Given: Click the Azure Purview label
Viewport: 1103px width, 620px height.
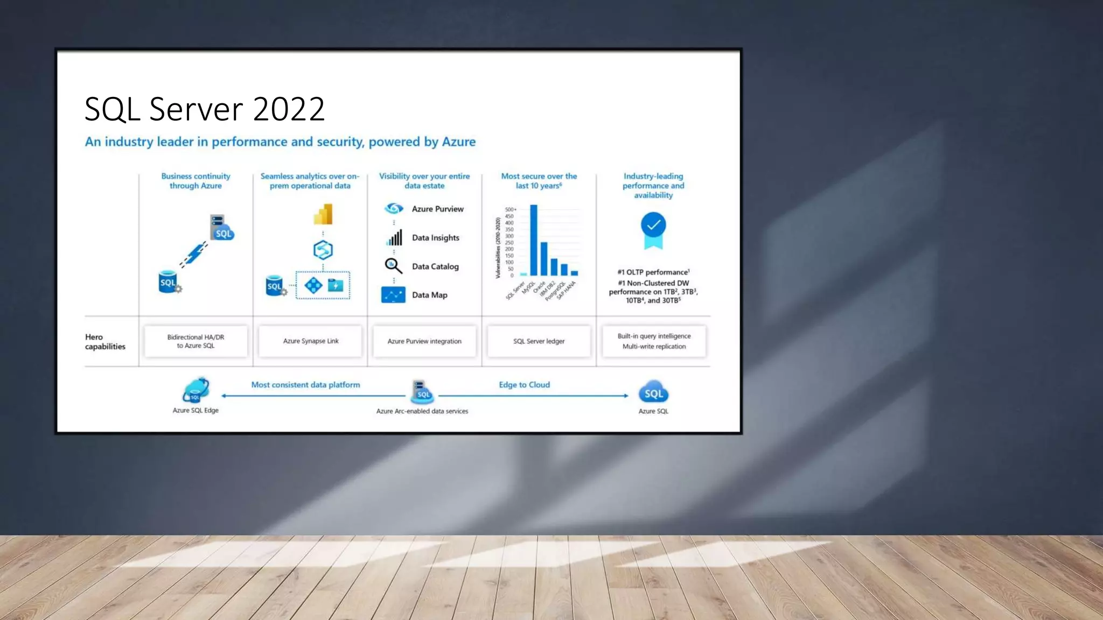Looking at the screenshot, I should (437, 209).
